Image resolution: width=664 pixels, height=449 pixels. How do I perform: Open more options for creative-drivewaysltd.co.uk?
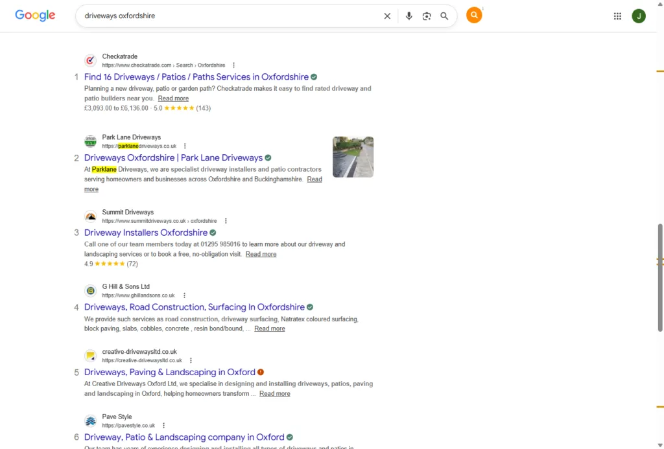point(191,360)
